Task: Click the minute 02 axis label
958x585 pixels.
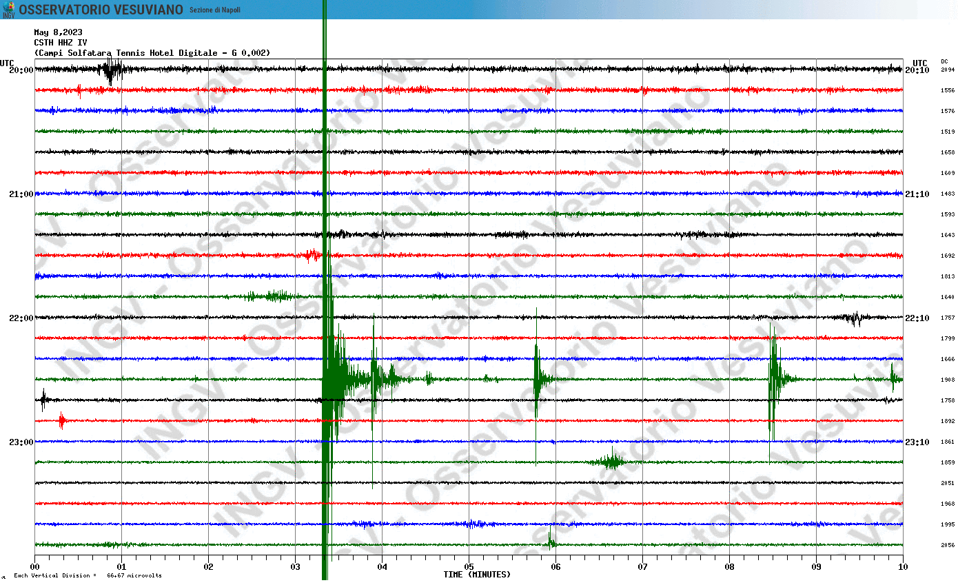Action: click(x=208, y=567)
